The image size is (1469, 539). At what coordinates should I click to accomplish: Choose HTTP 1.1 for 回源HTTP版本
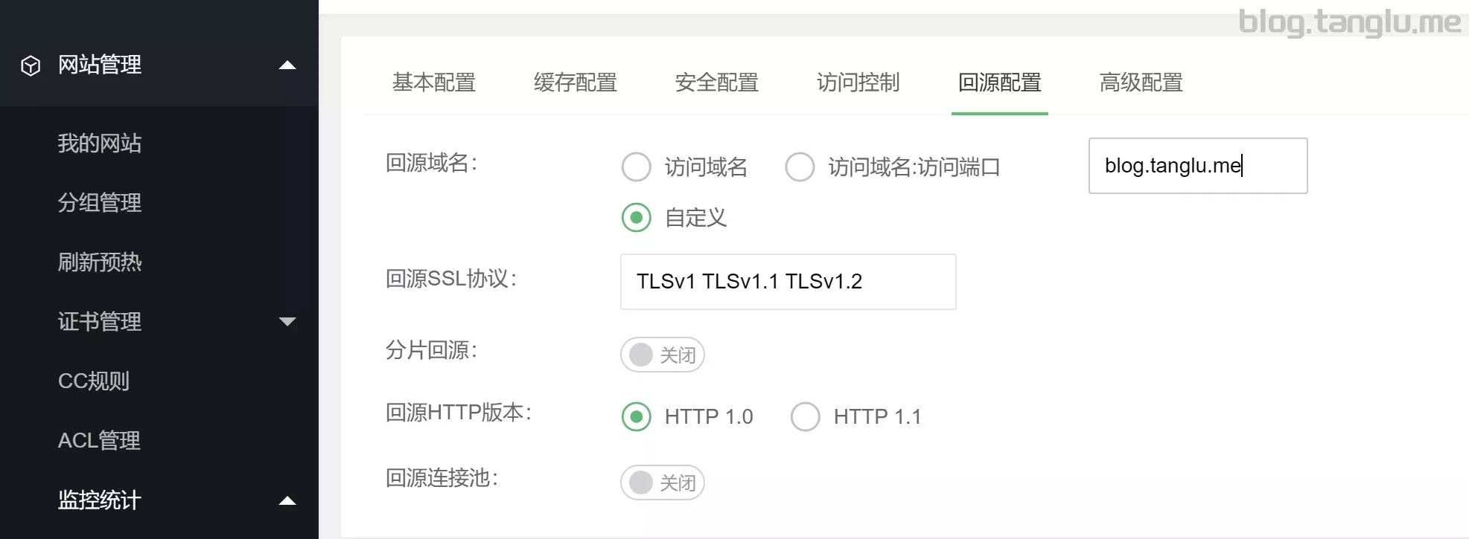pos(806,416)
